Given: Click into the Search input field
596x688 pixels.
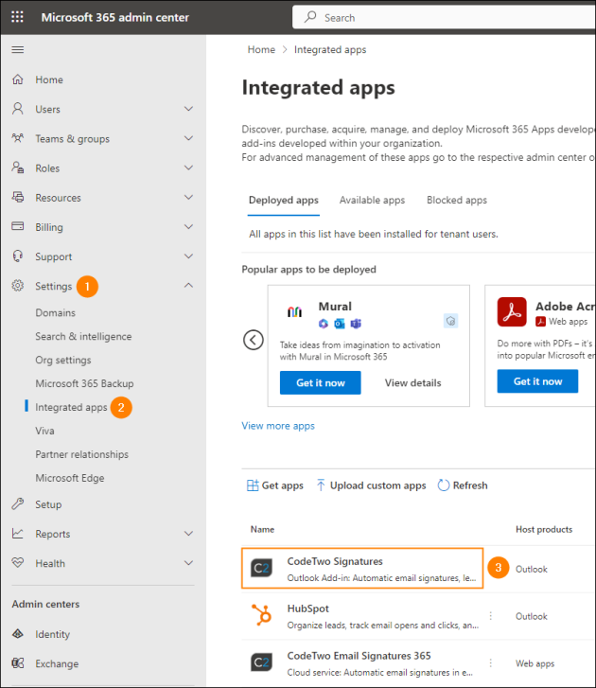Looking at the screenshot, I should pos(444,18).
